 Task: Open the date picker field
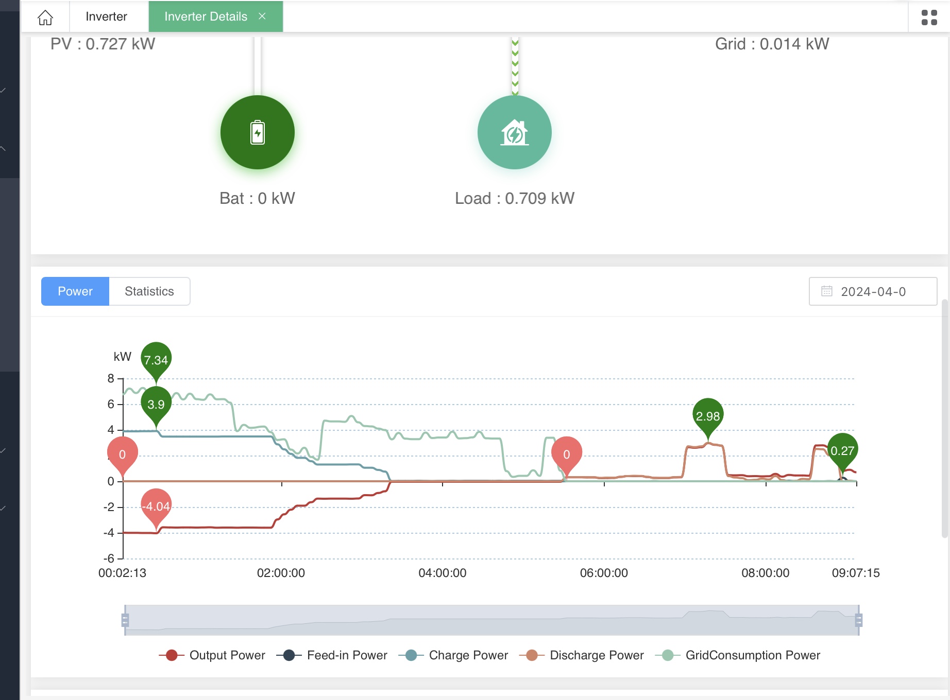(873, 291)
